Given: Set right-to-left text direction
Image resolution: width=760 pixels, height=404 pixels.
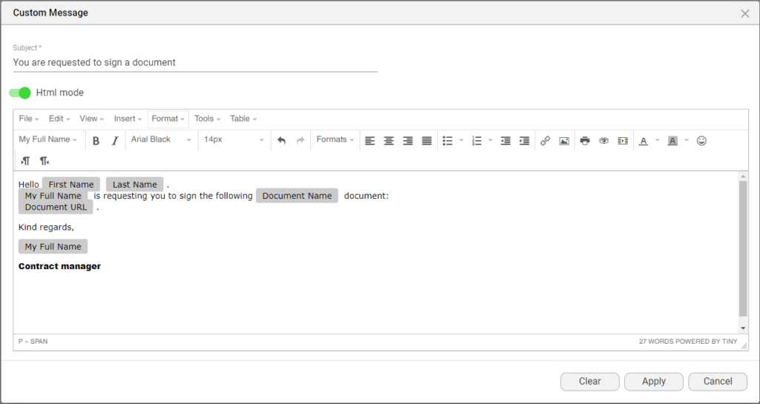Looking at the screenshot, I should (44, 161).
